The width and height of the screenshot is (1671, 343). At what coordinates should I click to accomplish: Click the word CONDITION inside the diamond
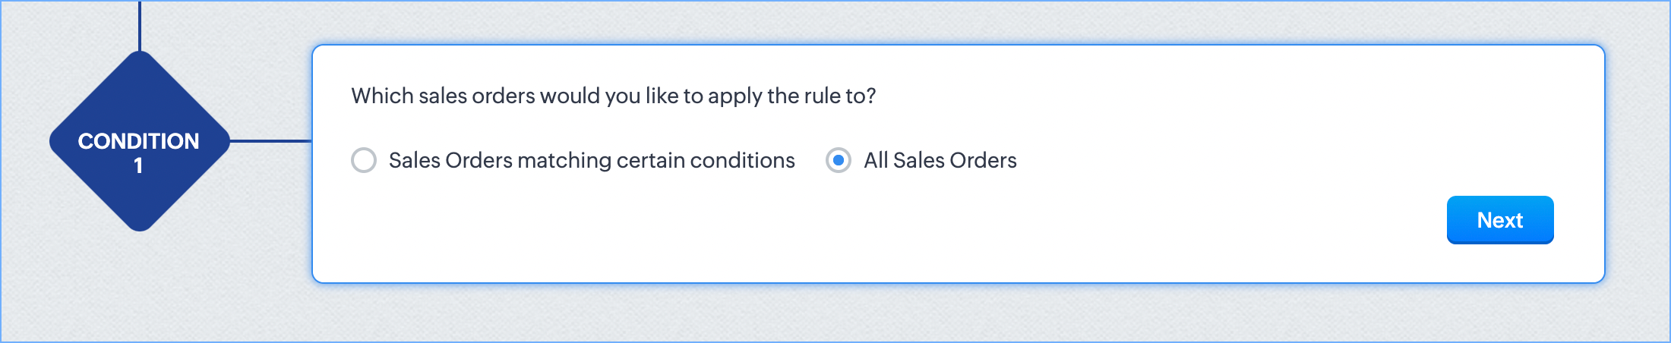coord(138,141)
